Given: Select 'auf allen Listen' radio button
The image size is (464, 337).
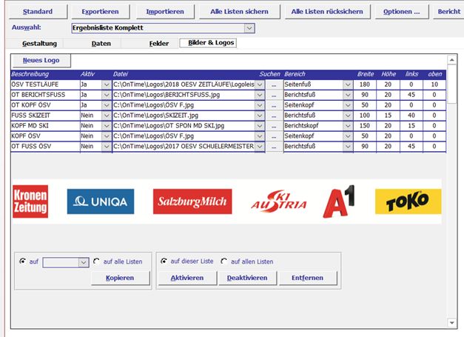Looking at the screenshot, I should tap(224, 261).
